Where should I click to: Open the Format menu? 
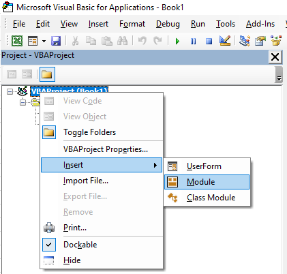[132, 24]
